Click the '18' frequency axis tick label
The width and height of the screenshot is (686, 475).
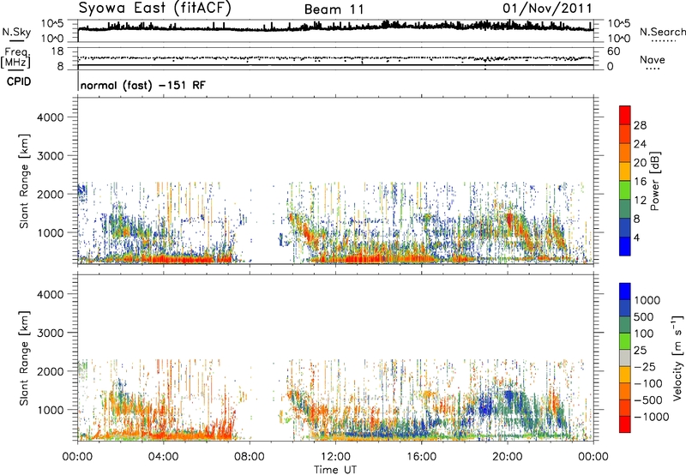57,51
